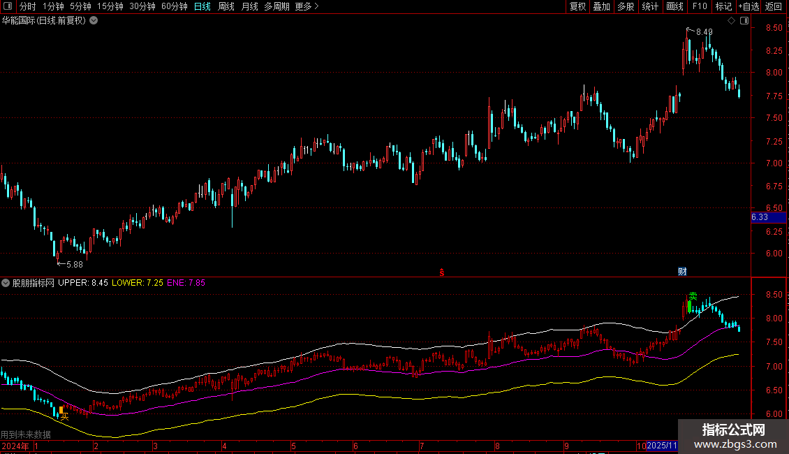The width and height of the screenshot is (789, 454).
Task: Open the F10 company info
Action: pyautogui.click(x=699, y=6)
